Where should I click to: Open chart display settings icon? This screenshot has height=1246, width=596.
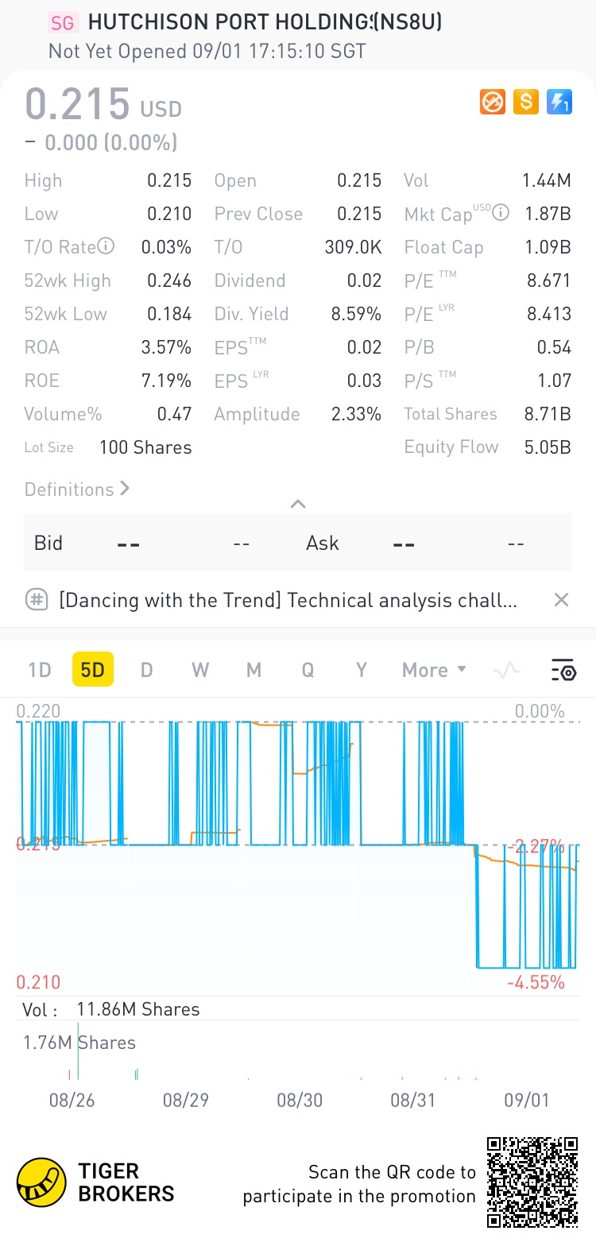pyautogui.click(x=563, y=671)
